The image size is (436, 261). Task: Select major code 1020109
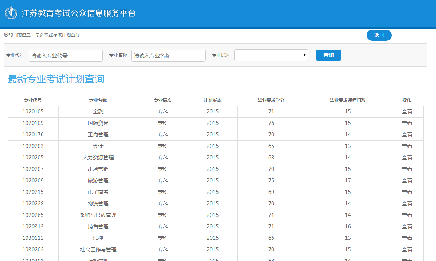[33, 123]
